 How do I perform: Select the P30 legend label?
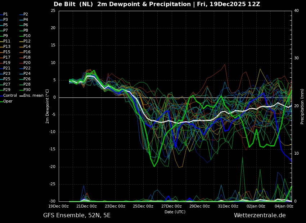pos(27,90)
